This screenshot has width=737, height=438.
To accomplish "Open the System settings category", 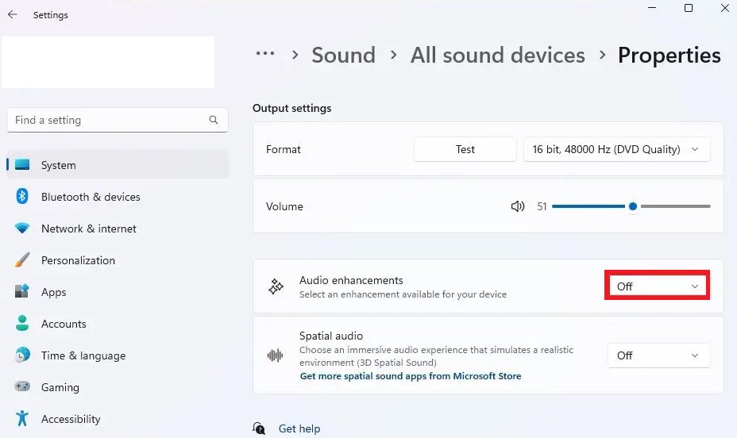I will [118, 165].
